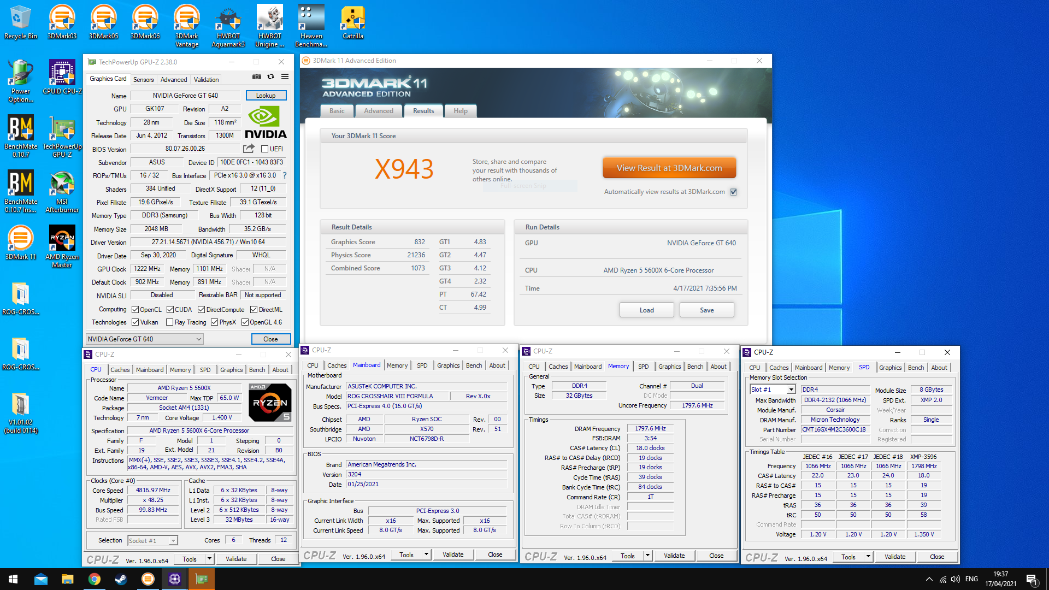Open the 3DMark 11 Help tab
The height and width of the screenshot is (590, 1049).
461,111
